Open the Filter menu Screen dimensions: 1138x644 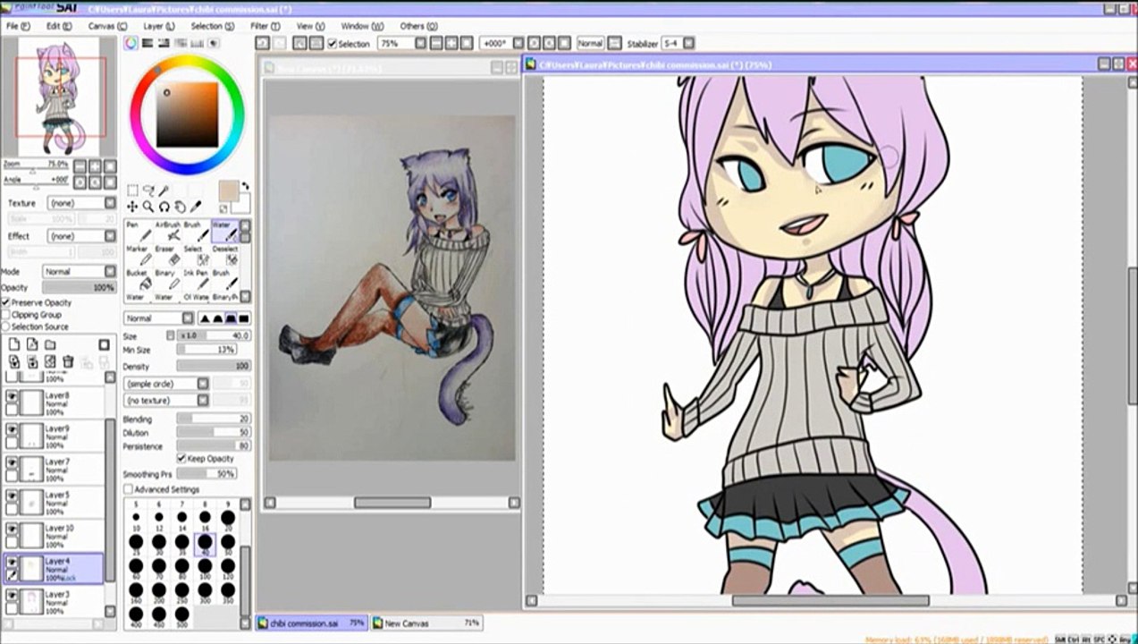click(x=265, y=26)
